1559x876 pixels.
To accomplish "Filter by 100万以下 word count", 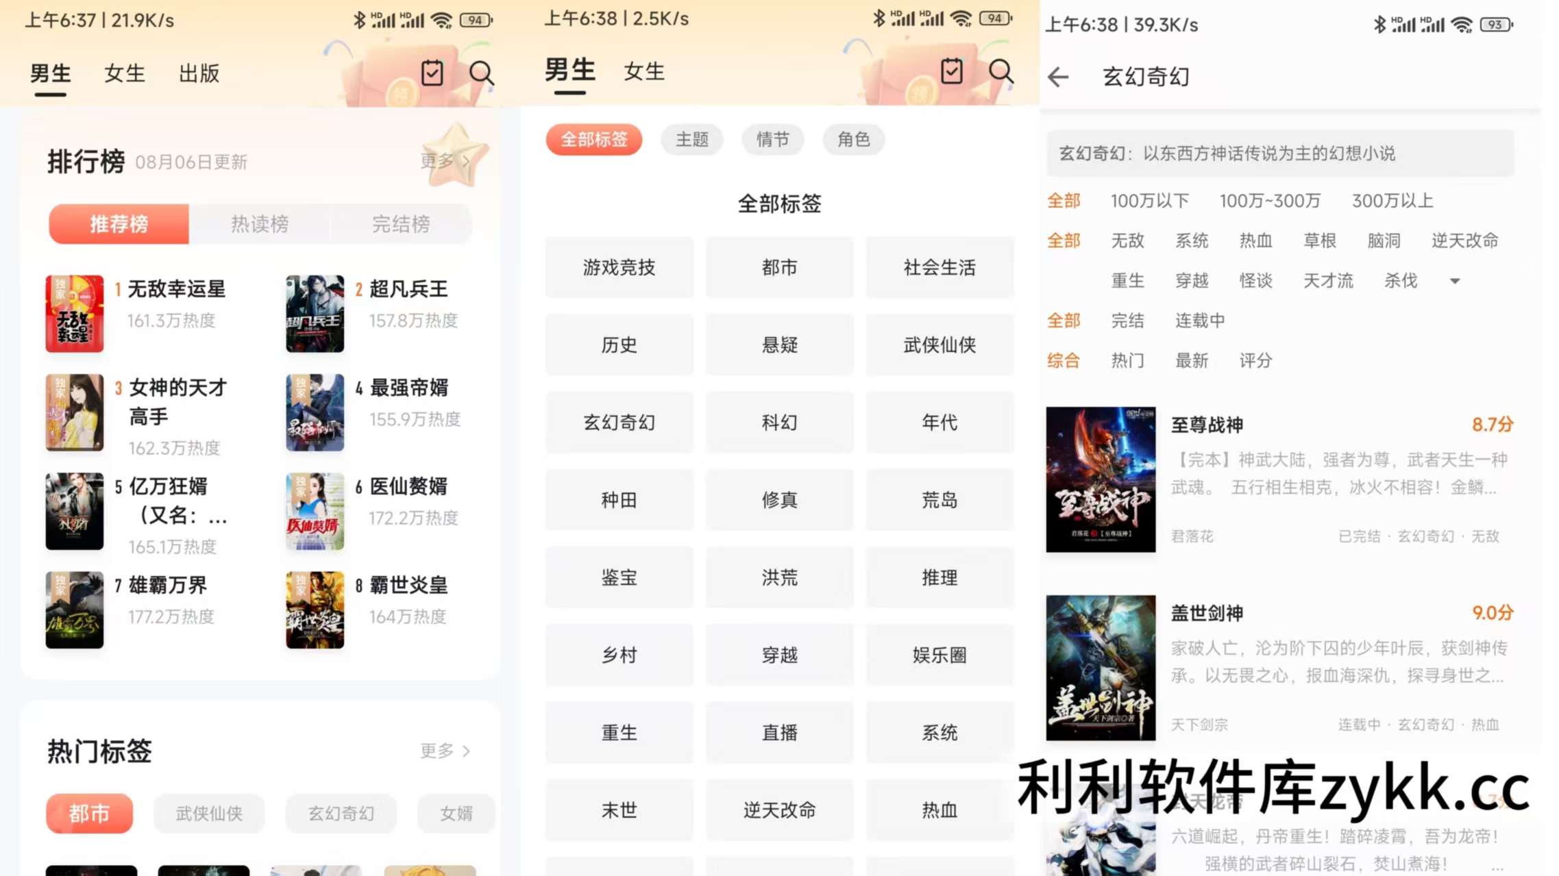I will pos(1149,201).
